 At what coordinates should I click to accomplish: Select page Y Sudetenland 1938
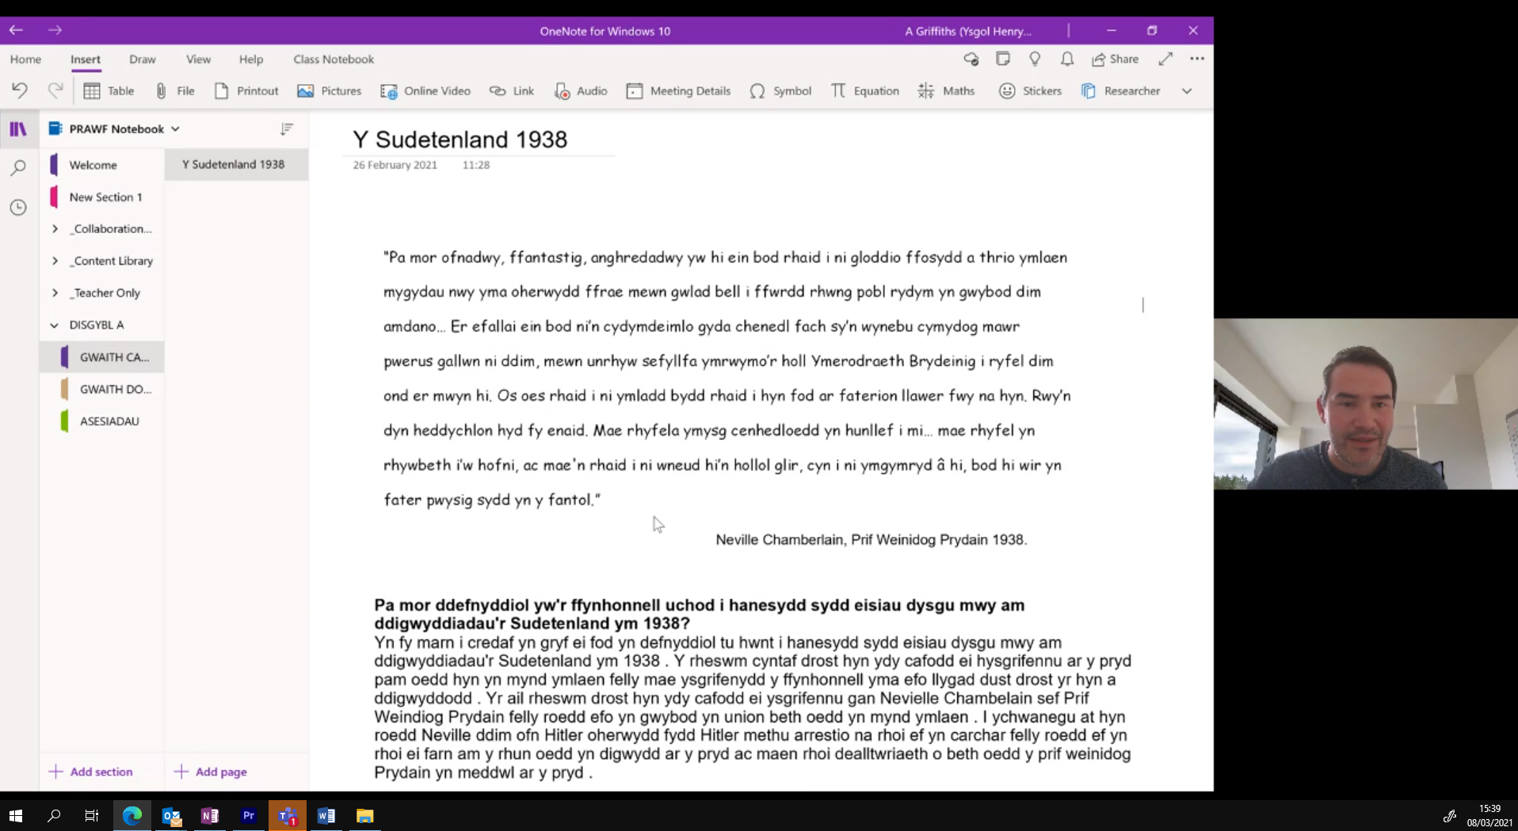tap(237, 164)
